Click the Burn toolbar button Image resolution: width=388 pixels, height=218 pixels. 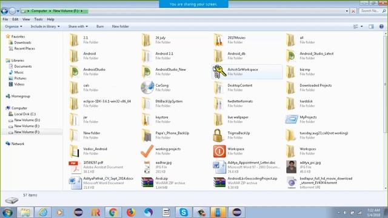(100, 27)
